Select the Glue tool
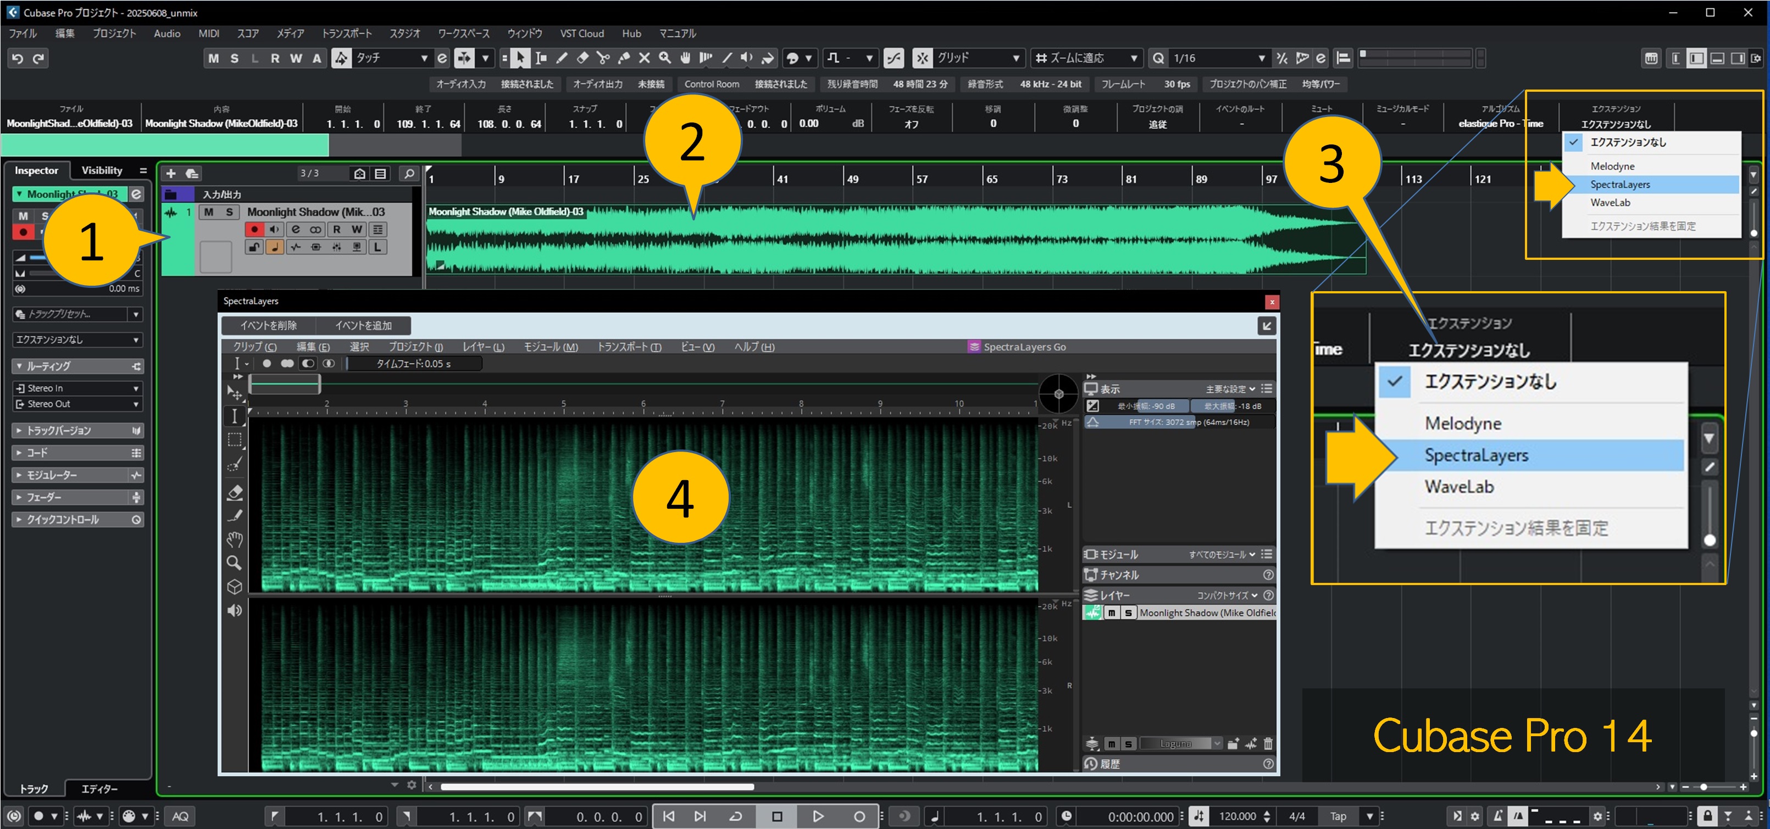The width and height of the screenshot is (1770, 829). [x=624, y=58]
